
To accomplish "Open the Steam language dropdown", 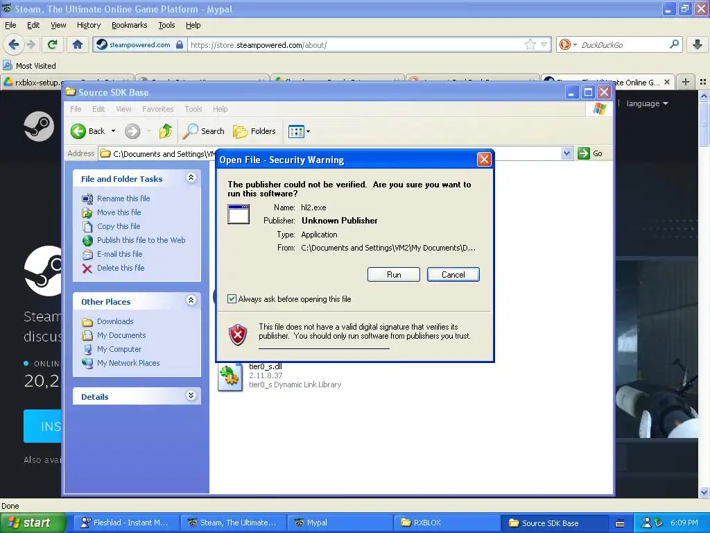I will click(x=647, y=104).
